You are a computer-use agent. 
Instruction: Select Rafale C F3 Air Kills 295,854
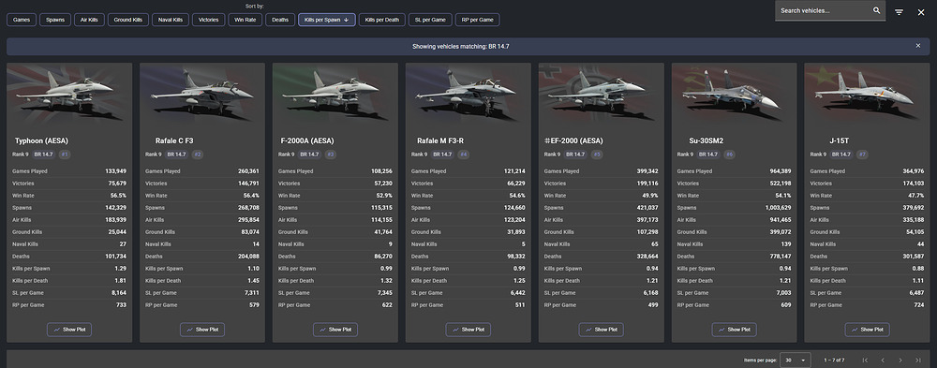point(248,220)
